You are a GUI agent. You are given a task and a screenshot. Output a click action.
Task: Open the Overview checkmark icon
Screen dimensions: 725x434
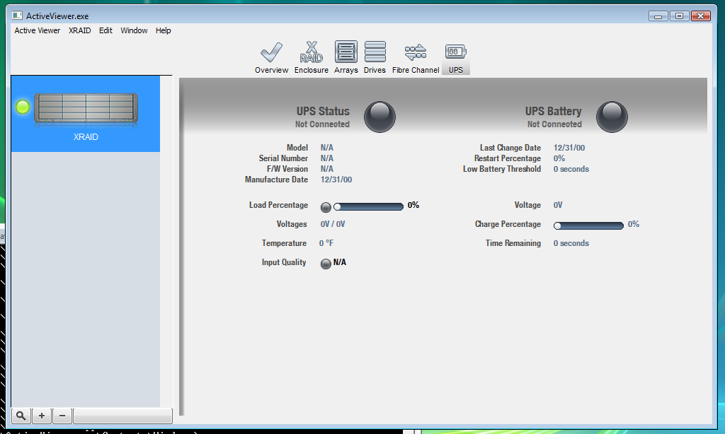[x=271, y=53]
